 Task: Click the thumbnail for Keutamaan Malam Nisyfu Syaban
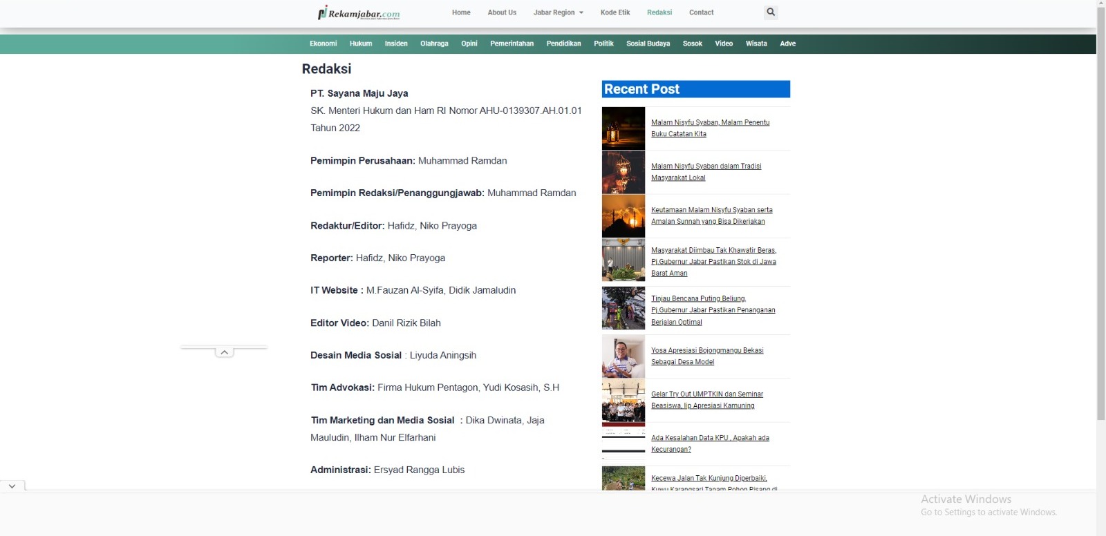[x=623, y=216]
